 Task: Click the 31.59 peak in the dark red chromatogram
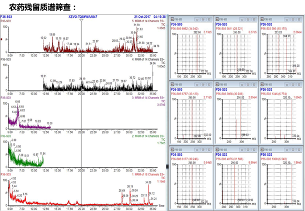coord(136,39)
